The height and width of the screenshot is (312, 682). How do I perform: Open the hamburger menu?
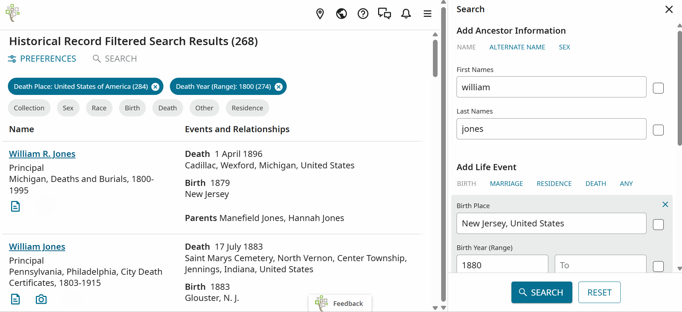(x=427, y=14)
